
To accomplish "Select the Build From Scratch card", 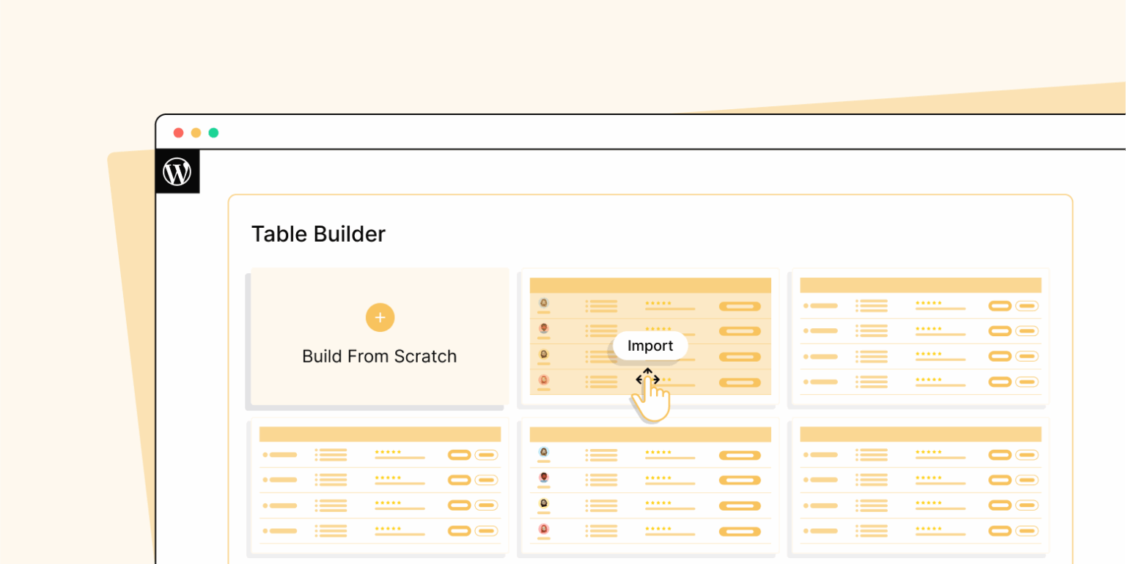I will pyautogui.click(x=380, y=336).
